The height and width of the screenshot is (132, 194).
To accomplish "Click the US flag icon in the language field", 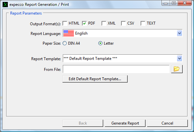I will click(69, 33).
